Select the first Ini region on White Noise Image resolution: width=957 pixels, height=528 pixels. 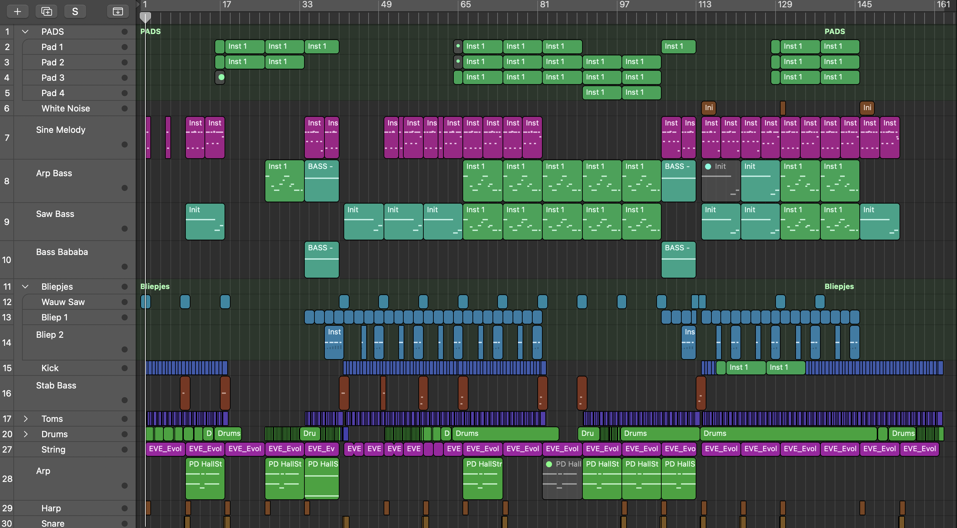coord(709,107)
